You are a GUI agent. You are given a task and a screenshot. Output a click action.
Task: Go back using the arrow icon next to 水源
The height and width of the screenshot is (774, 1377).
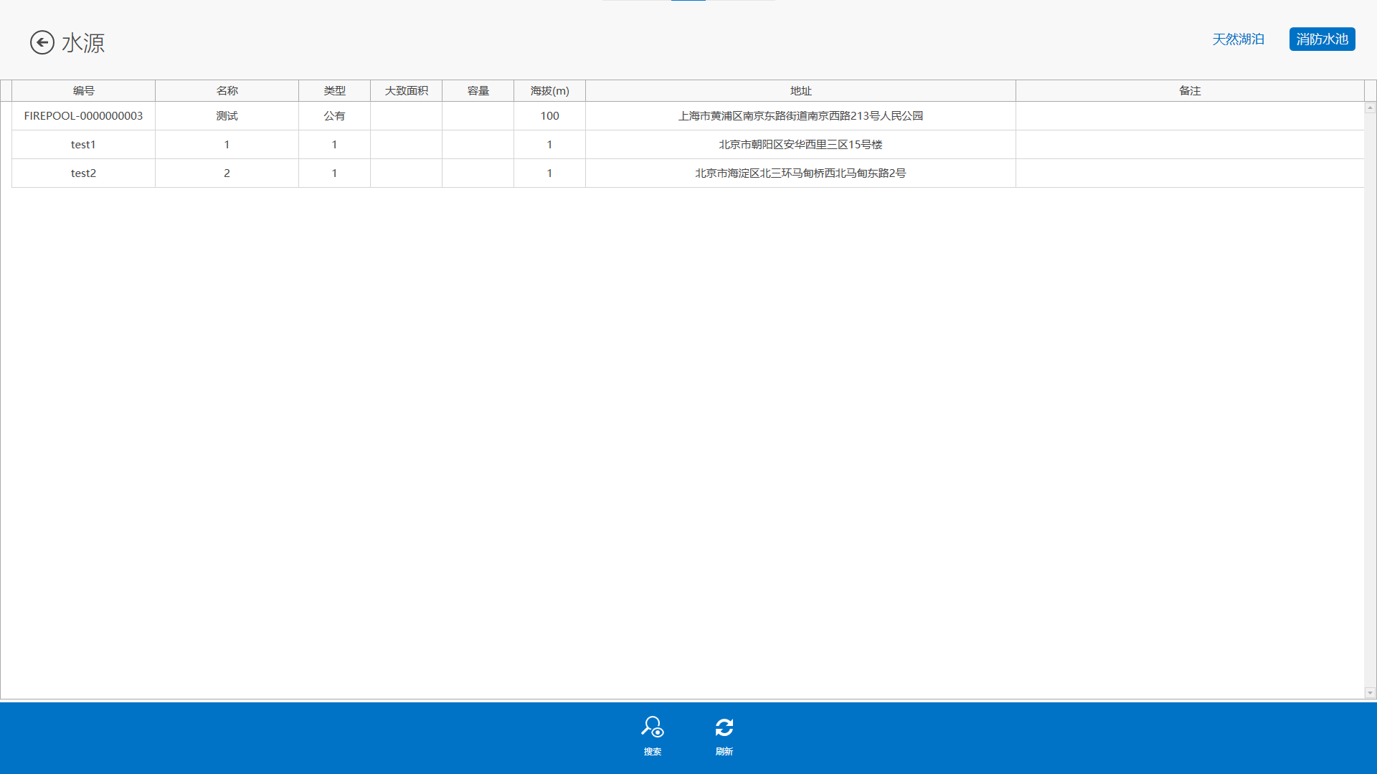pyautogui.click(x=42, y=42)
